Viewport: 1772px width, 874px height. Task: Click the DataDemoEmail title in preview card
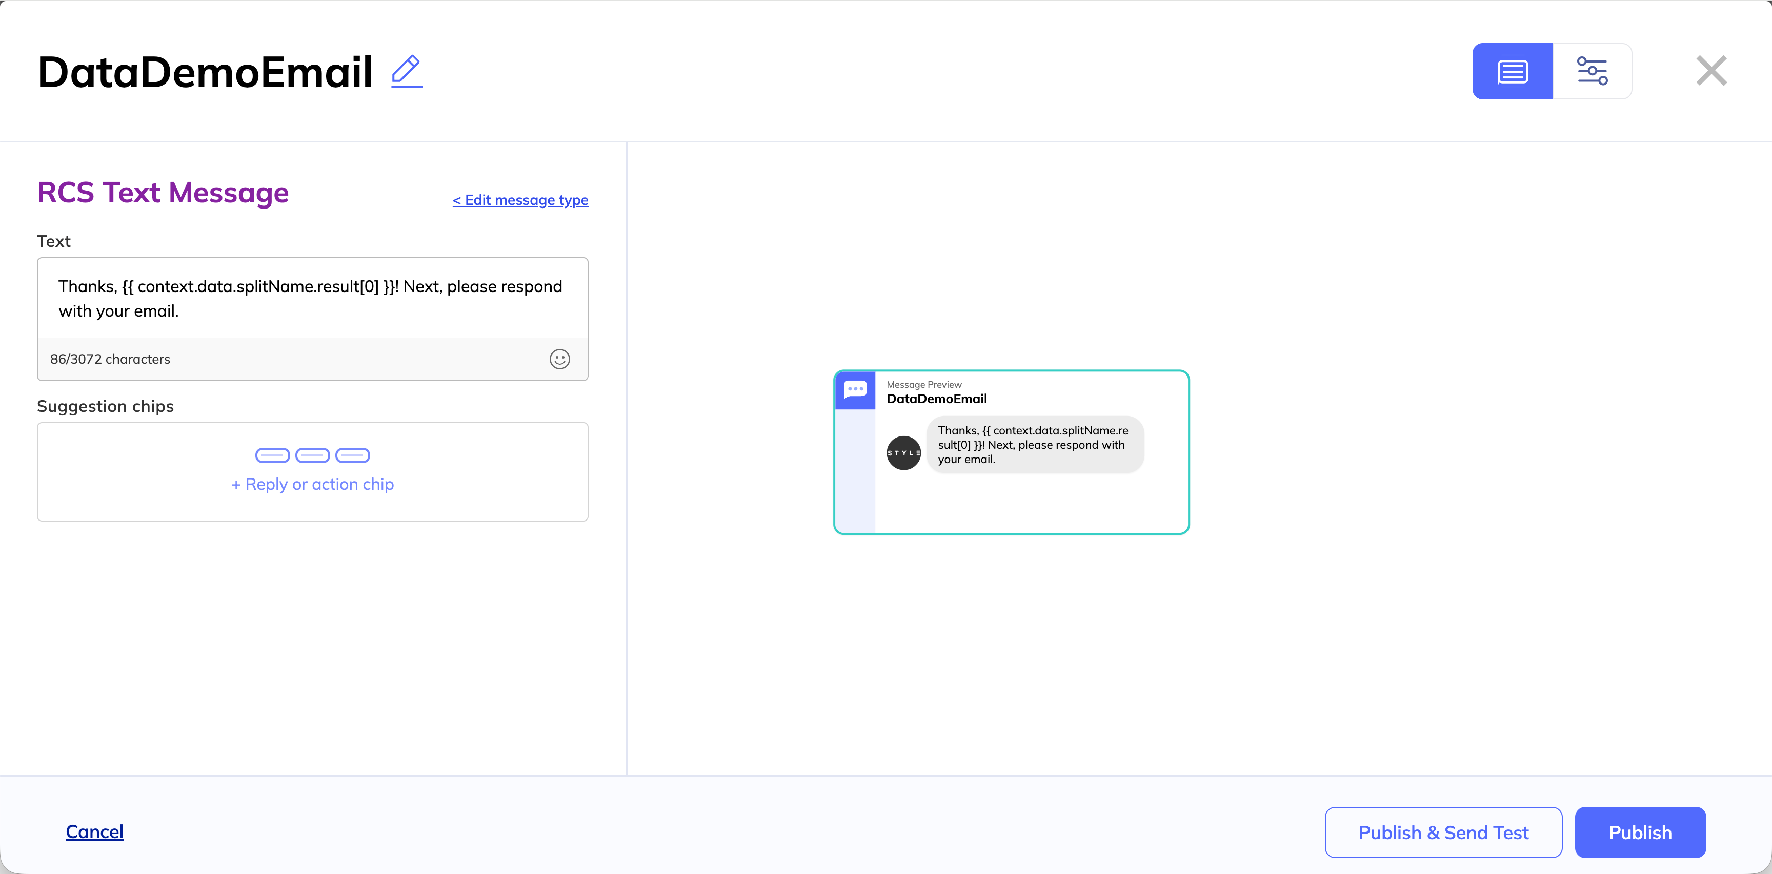[936, 399]
